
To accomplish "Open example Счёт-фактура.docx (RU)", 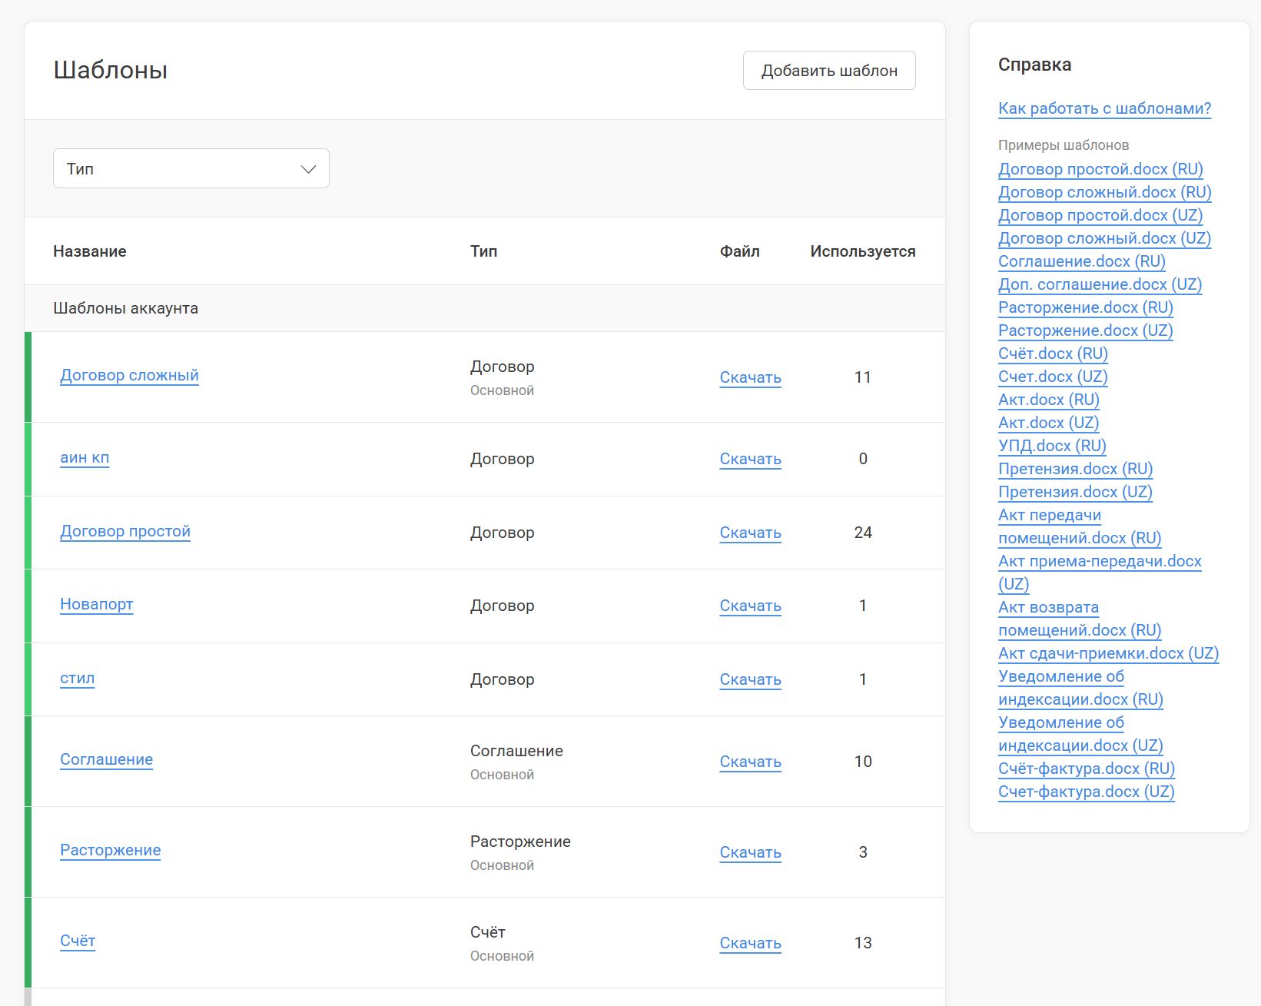I will click(1087, 769).
